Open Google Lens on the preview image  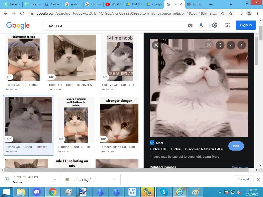point(209,45)
